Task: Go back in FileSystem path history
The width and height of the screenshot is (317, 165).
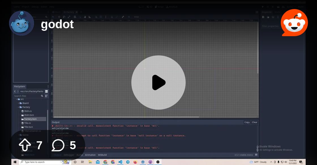Action: click(x=15, y=91)
